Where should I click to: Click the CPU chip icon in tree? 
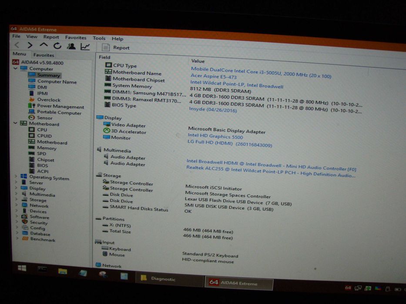tap(31, 129)
